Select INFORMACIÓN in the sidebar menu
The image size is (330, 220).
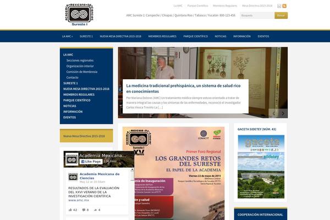[x=73, y=112]
